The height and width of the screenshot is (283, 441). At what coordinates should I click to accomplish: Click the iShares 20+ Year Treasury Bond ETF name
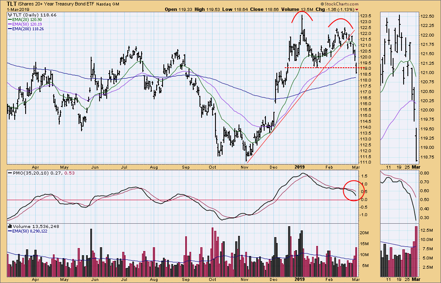click(x=57, y=4)
